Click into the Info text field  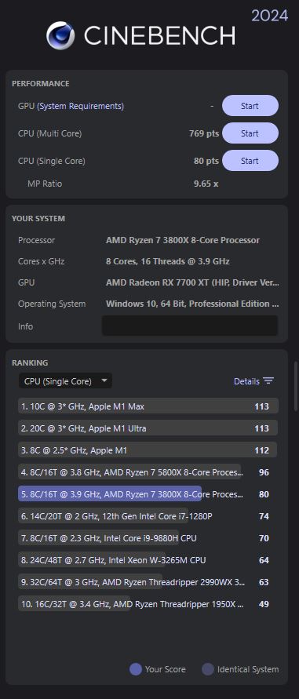point(190,326)
